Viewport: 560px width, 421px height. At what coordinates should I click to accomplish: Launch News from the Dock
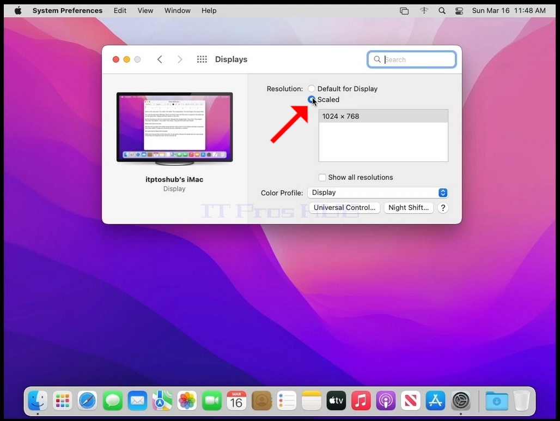click(411, 401)
